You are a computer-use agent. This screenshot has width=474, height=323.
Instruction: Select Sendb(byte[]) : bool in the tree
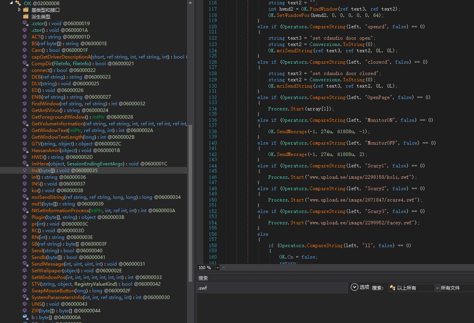69,257
